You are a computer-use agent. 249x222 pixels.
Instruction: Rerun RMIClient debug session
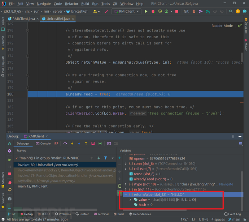[x=9, y=144]
